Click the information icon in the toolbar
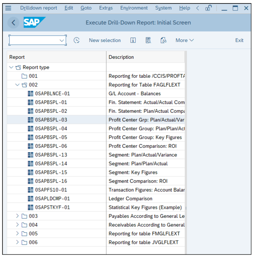This screenshot has width=255, height=257. [x=132, y=40]
